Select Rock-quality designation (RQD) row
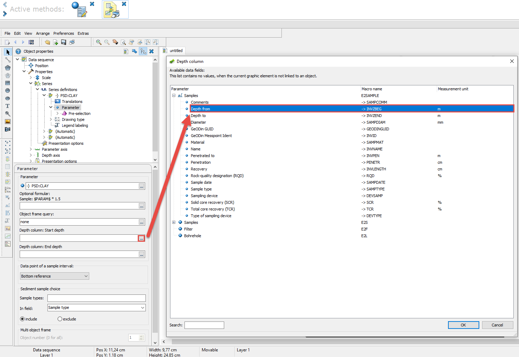This screenshot has height=357, width=519. pos(342,176)
